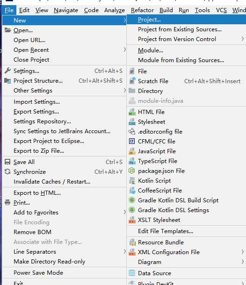246x285 pixels.
Task: Click the HTML File icon
Action: click(x=132, y=112)
